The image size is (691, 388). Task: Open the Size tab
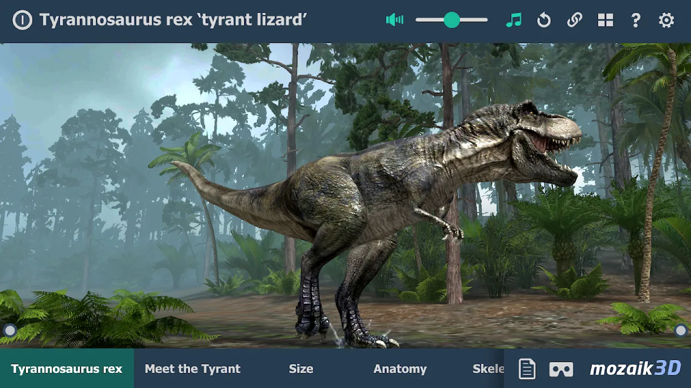[x=301, y=369]
